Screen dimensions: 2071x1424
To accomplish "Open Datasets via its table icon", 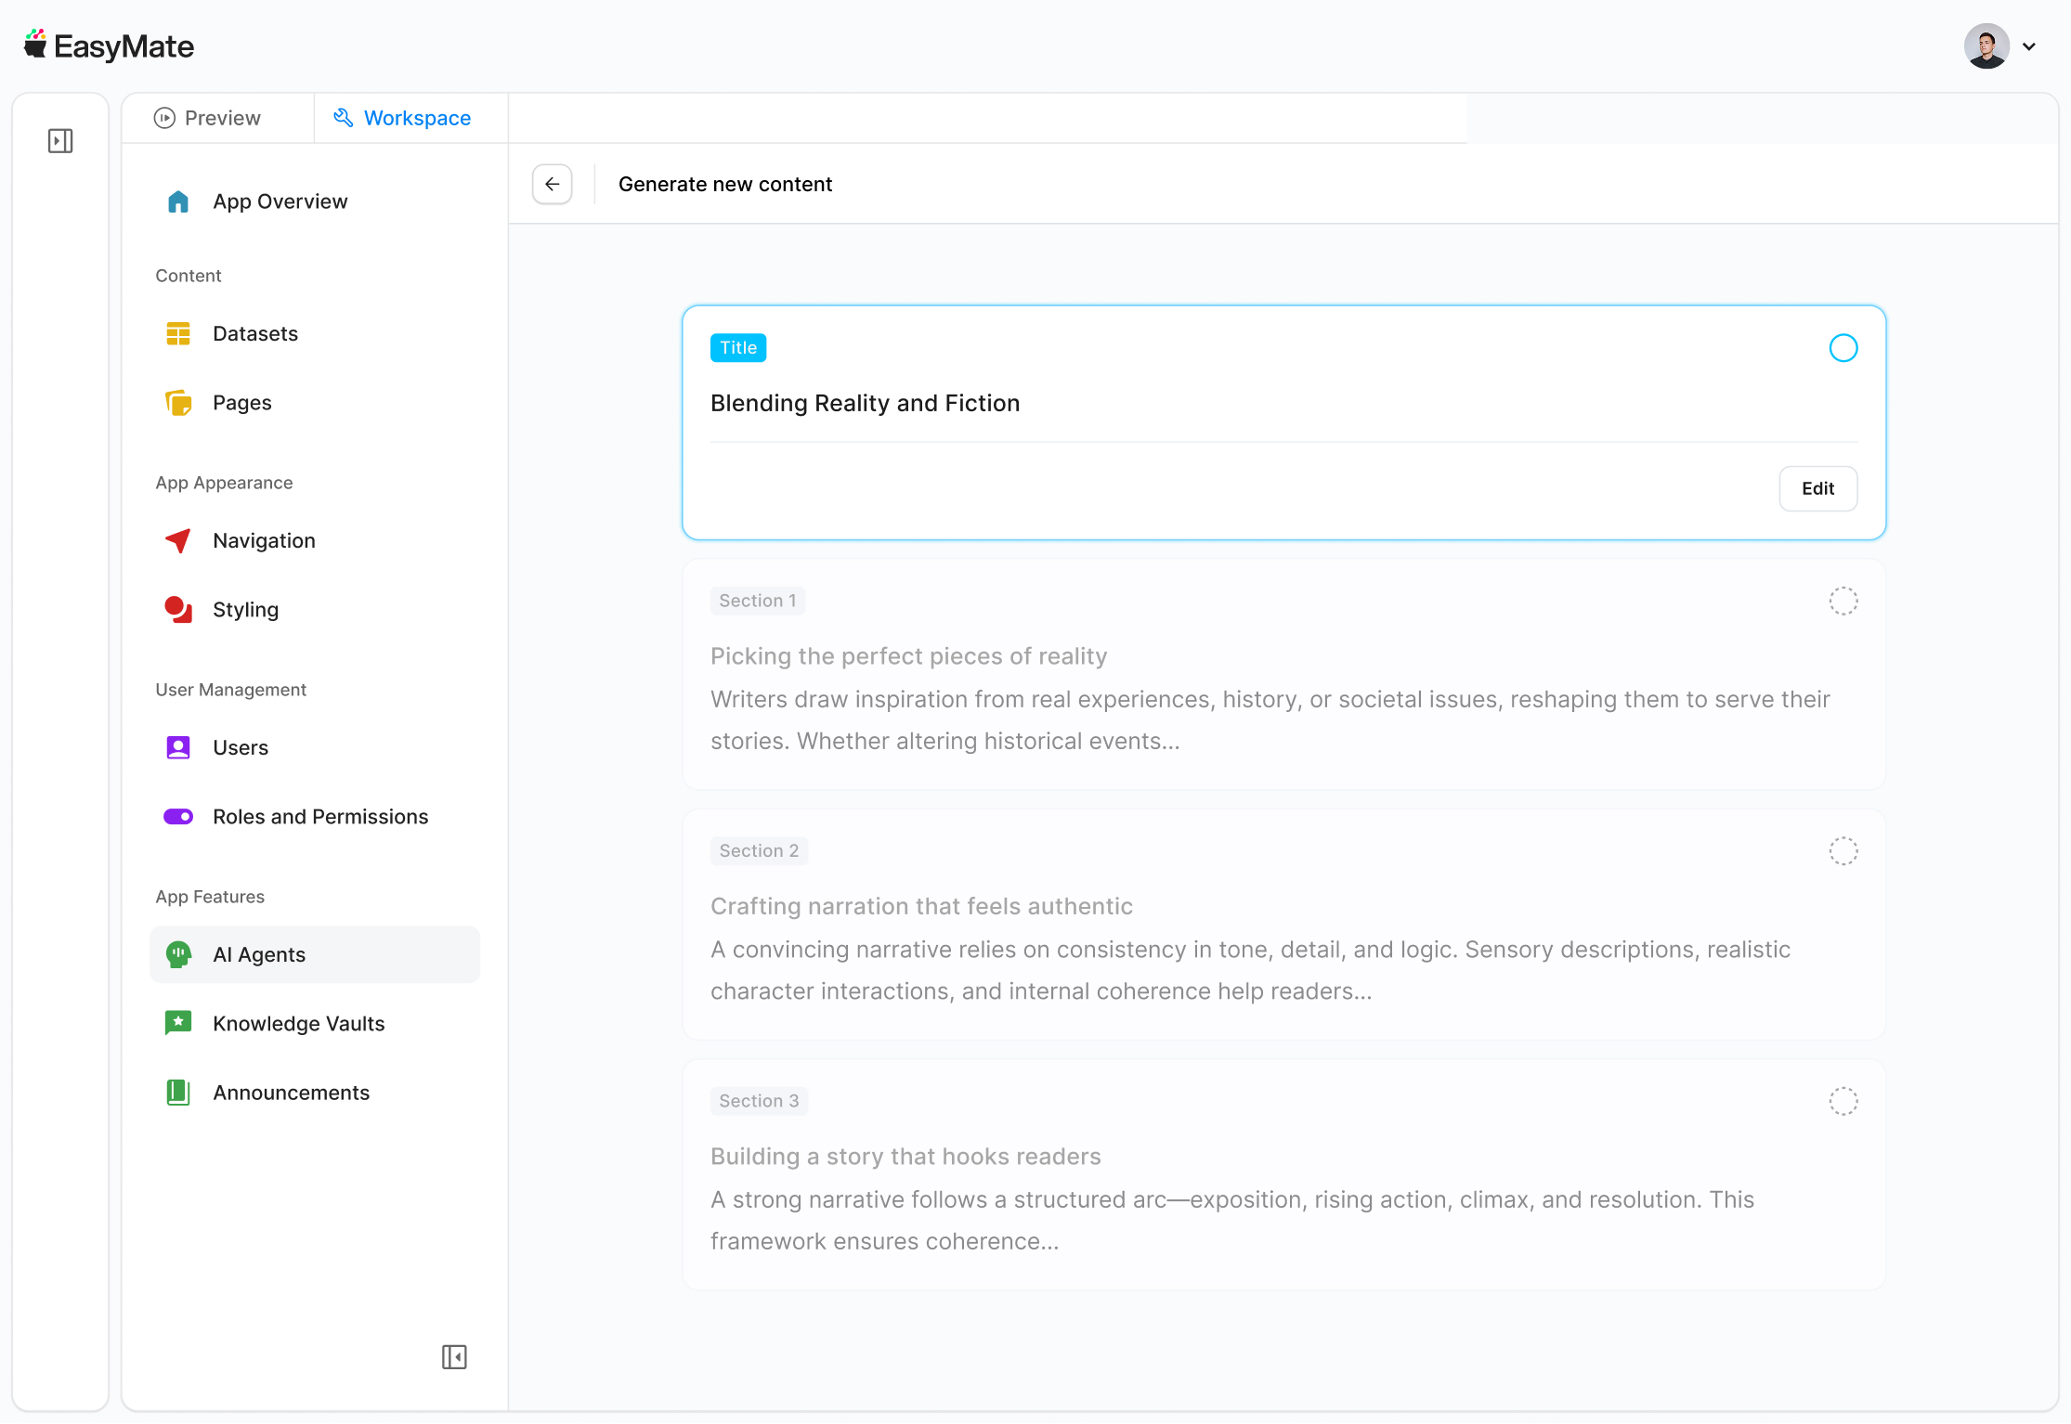I will (x=178, y=333).
